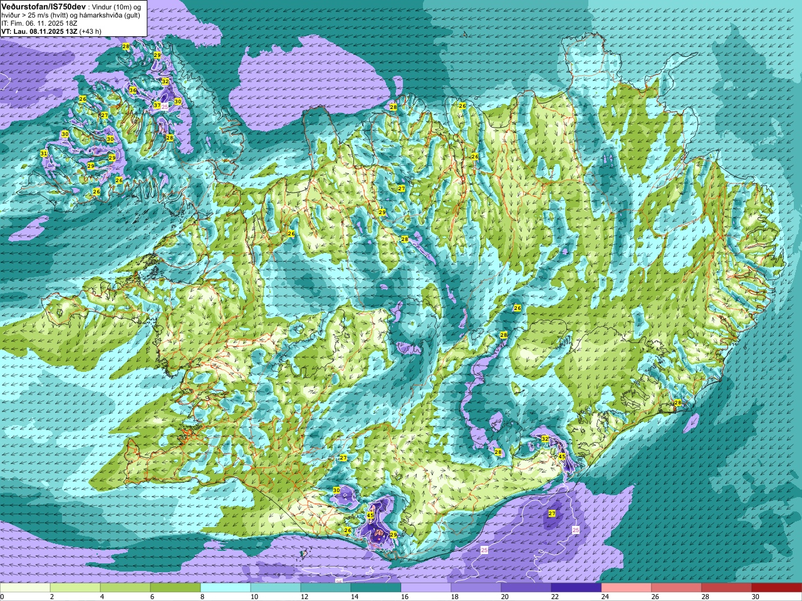Click the 2–4 m/s light green legend swatch
This screenshot has width=802, height=601.
pos(75,588)
